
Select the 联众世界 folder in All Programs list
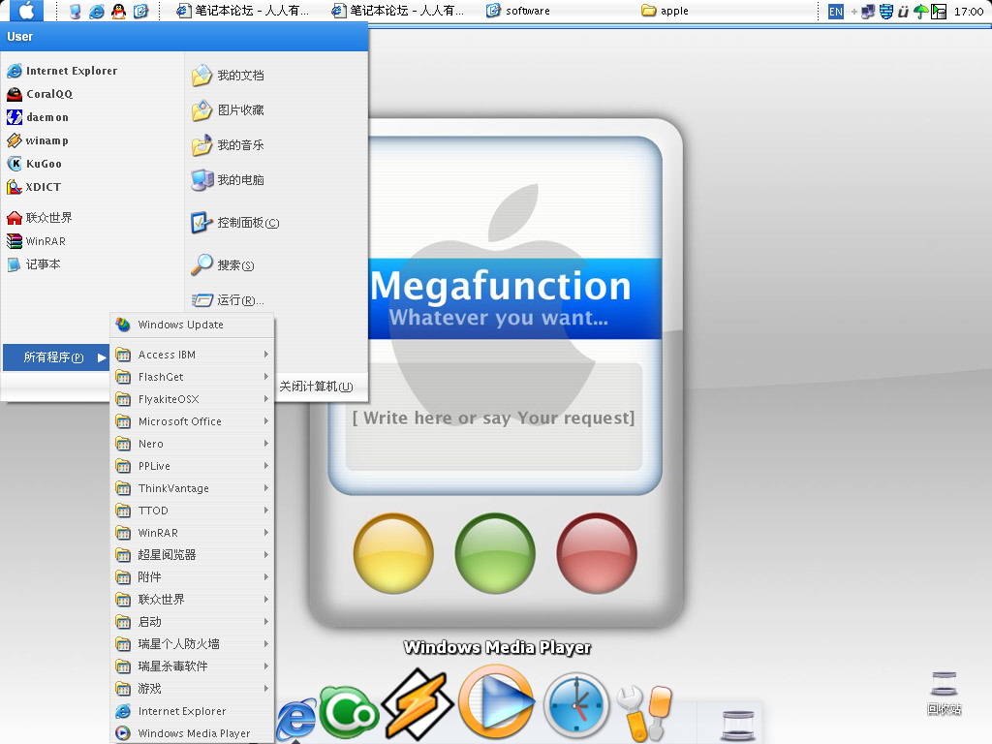(193, 599)
